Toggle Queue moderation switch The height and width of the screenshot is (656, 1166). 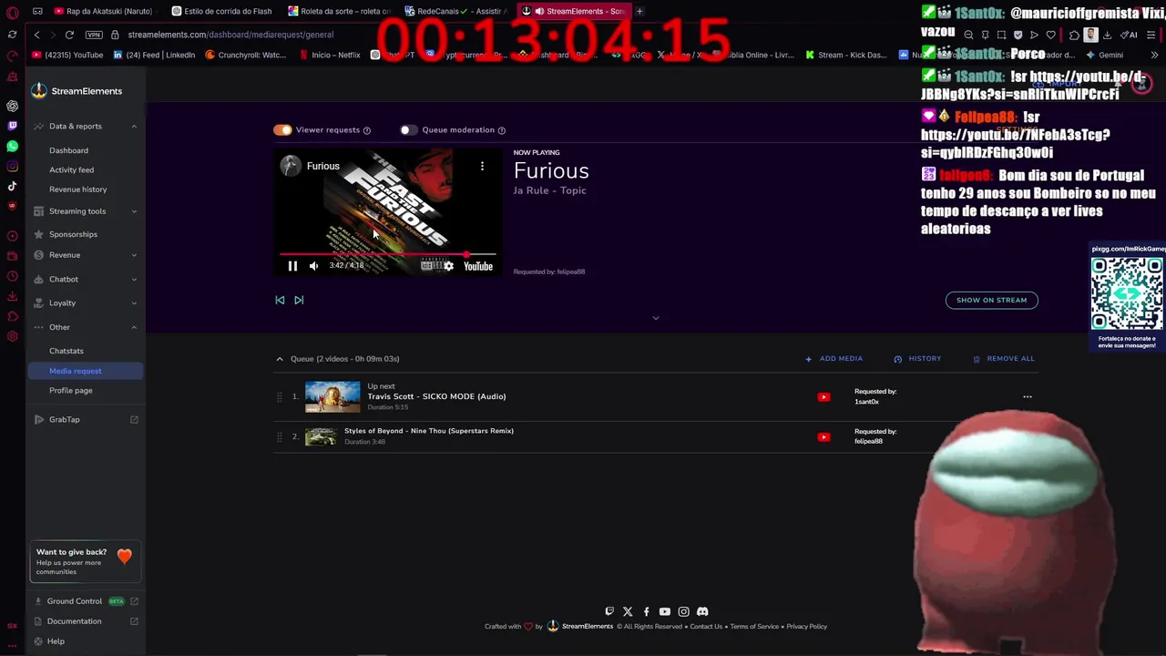pyautogui.click(x=408, y=130)
